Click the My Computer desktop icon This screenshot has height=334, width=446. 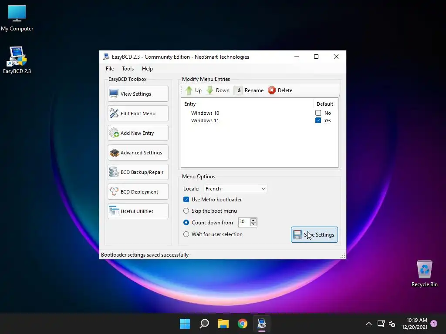pyautogui.click(x=17, y=18)
